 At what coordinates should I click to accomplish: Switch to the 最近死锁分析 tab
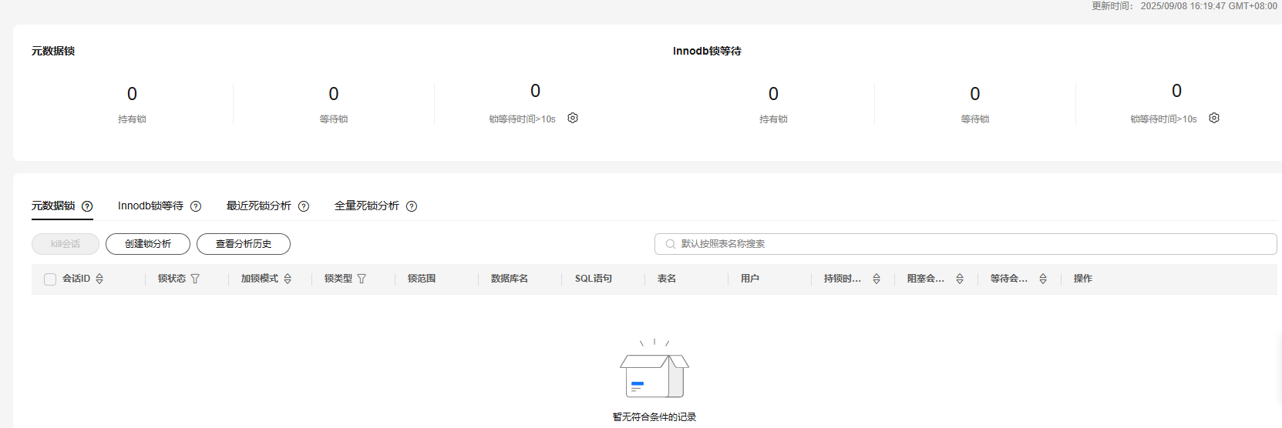(258, 206)
